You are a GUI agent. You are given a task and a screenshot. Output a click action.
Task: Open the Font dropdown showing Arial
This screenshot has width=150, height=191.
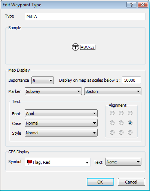pos(61,113)
